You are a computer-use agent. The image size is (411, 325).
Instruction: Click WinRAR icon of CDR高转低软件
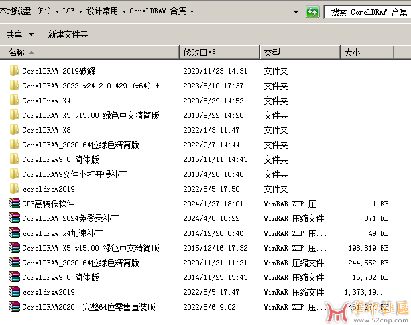tap(15, 203)
